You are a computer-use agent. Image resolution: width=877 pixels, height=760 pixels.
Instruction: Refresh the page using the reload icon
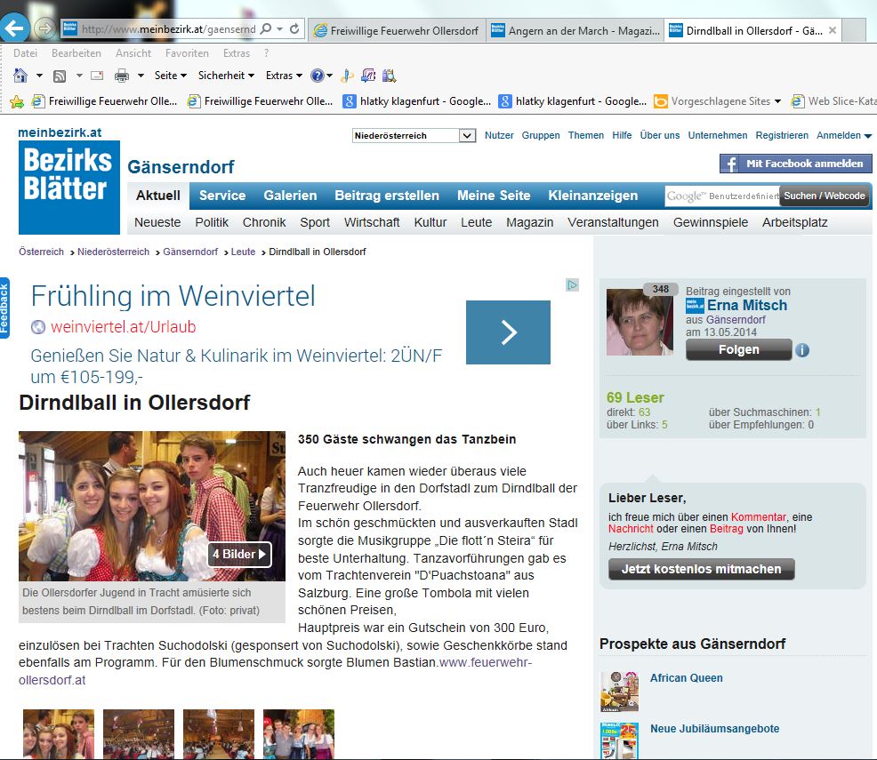coord(294,29)
